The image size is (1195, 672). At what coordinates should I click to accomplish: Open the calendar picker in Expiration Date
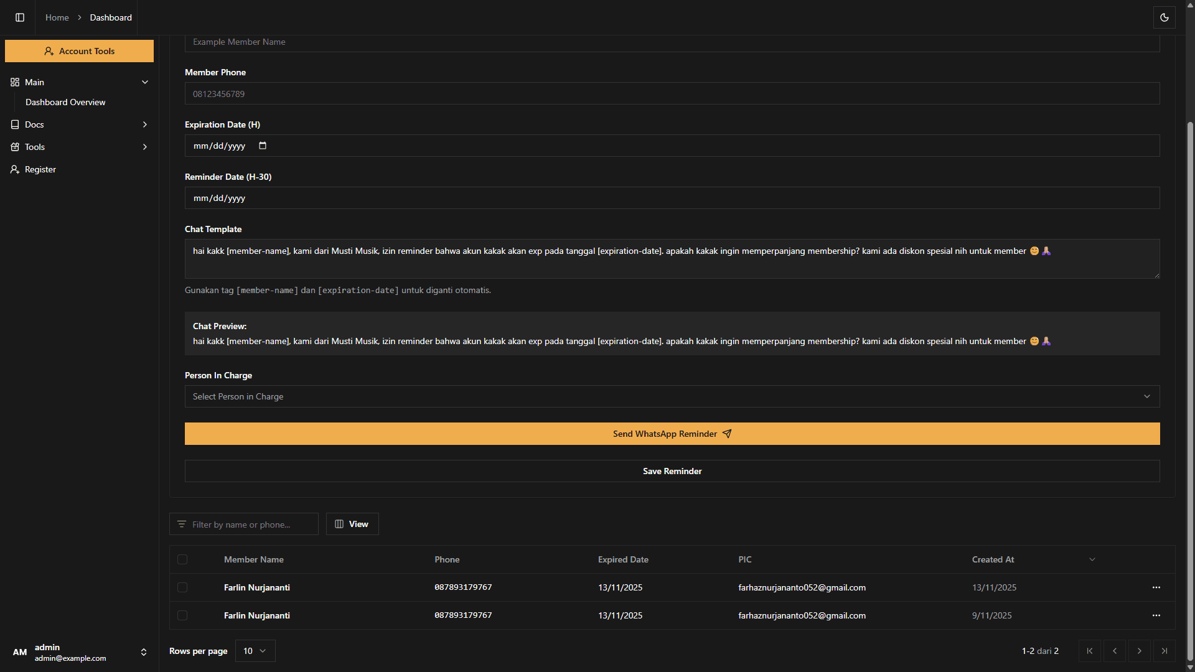coord(263,146)
